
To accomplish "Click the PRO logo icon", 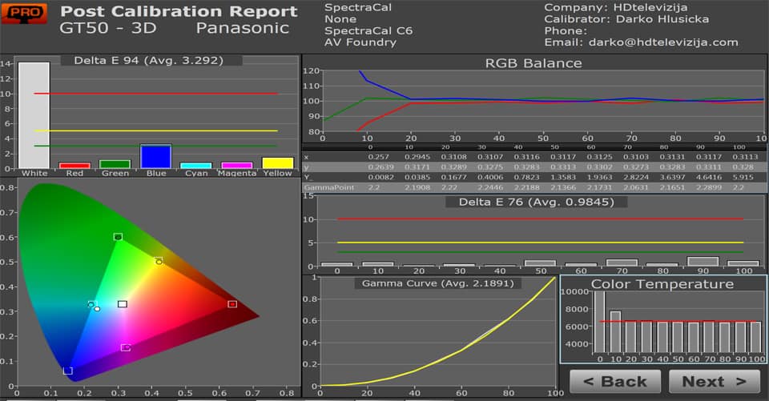I will click(x=26, y=16).
